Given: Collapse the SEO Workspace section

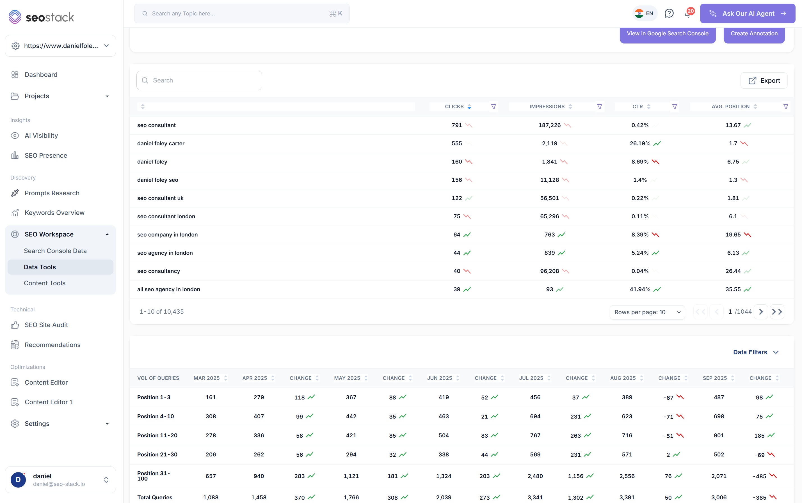Looking at the screenshot, I should pyautogui.click(x=107, y=234).
